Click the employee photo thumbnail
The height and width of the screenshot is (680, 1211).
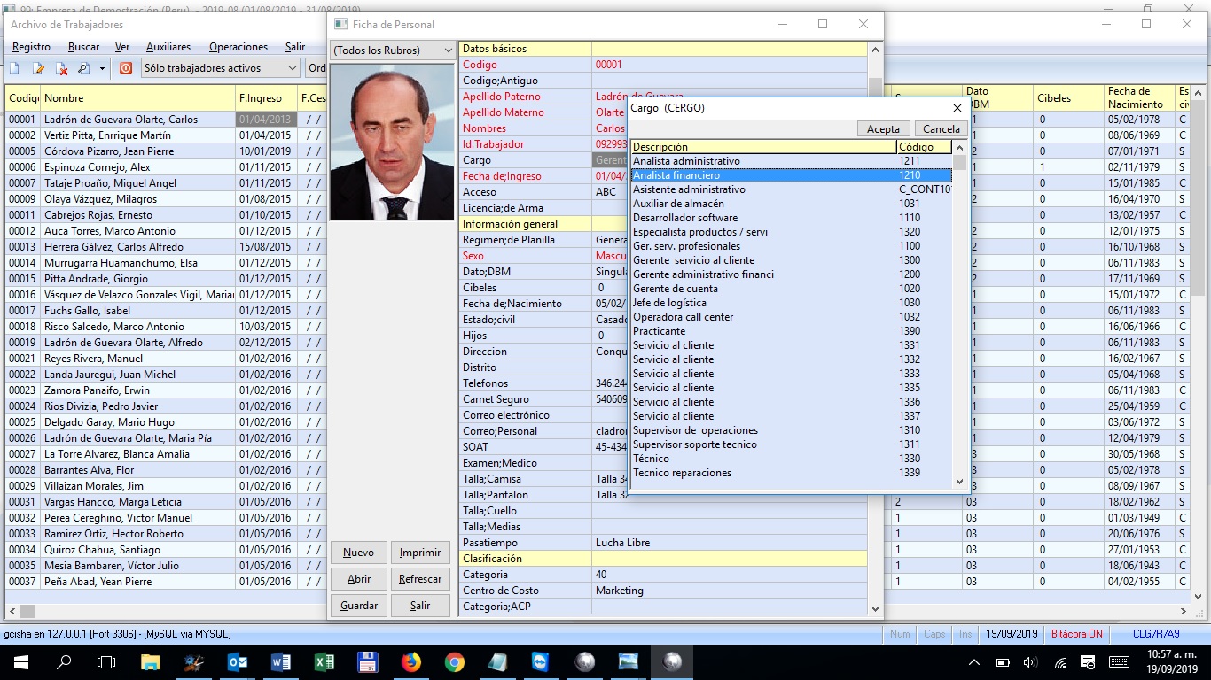[x=392, y=142]
